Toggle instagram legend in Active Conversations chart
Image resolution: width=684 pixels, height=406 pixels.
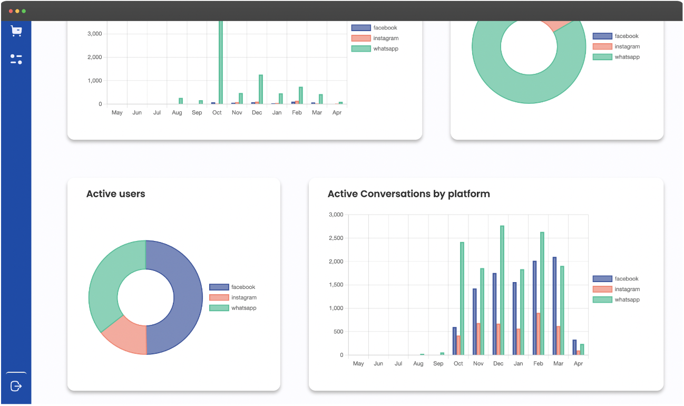pyautogui.click(x=616, y=289)
